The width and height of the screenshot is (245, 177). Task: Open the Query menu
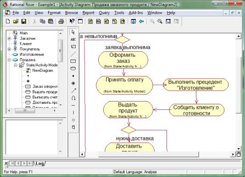[104, 13]
